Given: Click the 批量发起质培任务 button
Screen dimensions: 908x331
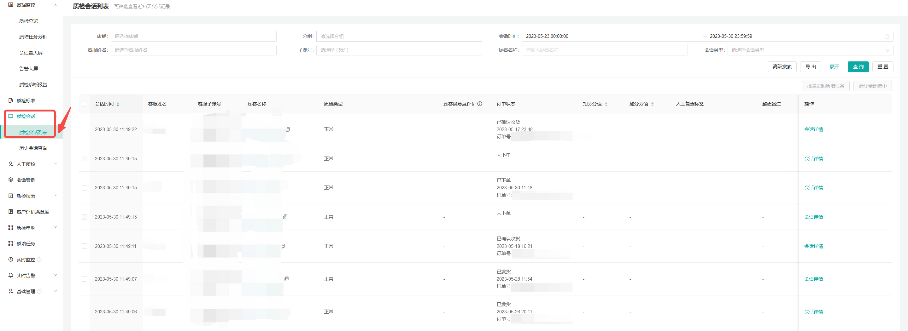Looking at the screenshot, I should [x=825, y=86].
